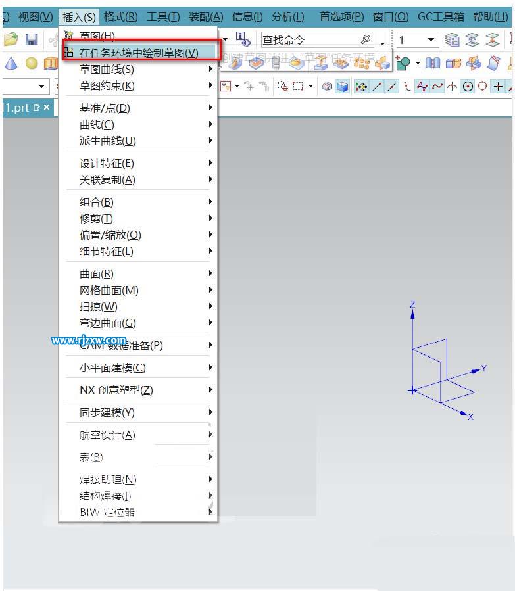
Task: Toggle Mid Point snap
Action: pos(392,87)
